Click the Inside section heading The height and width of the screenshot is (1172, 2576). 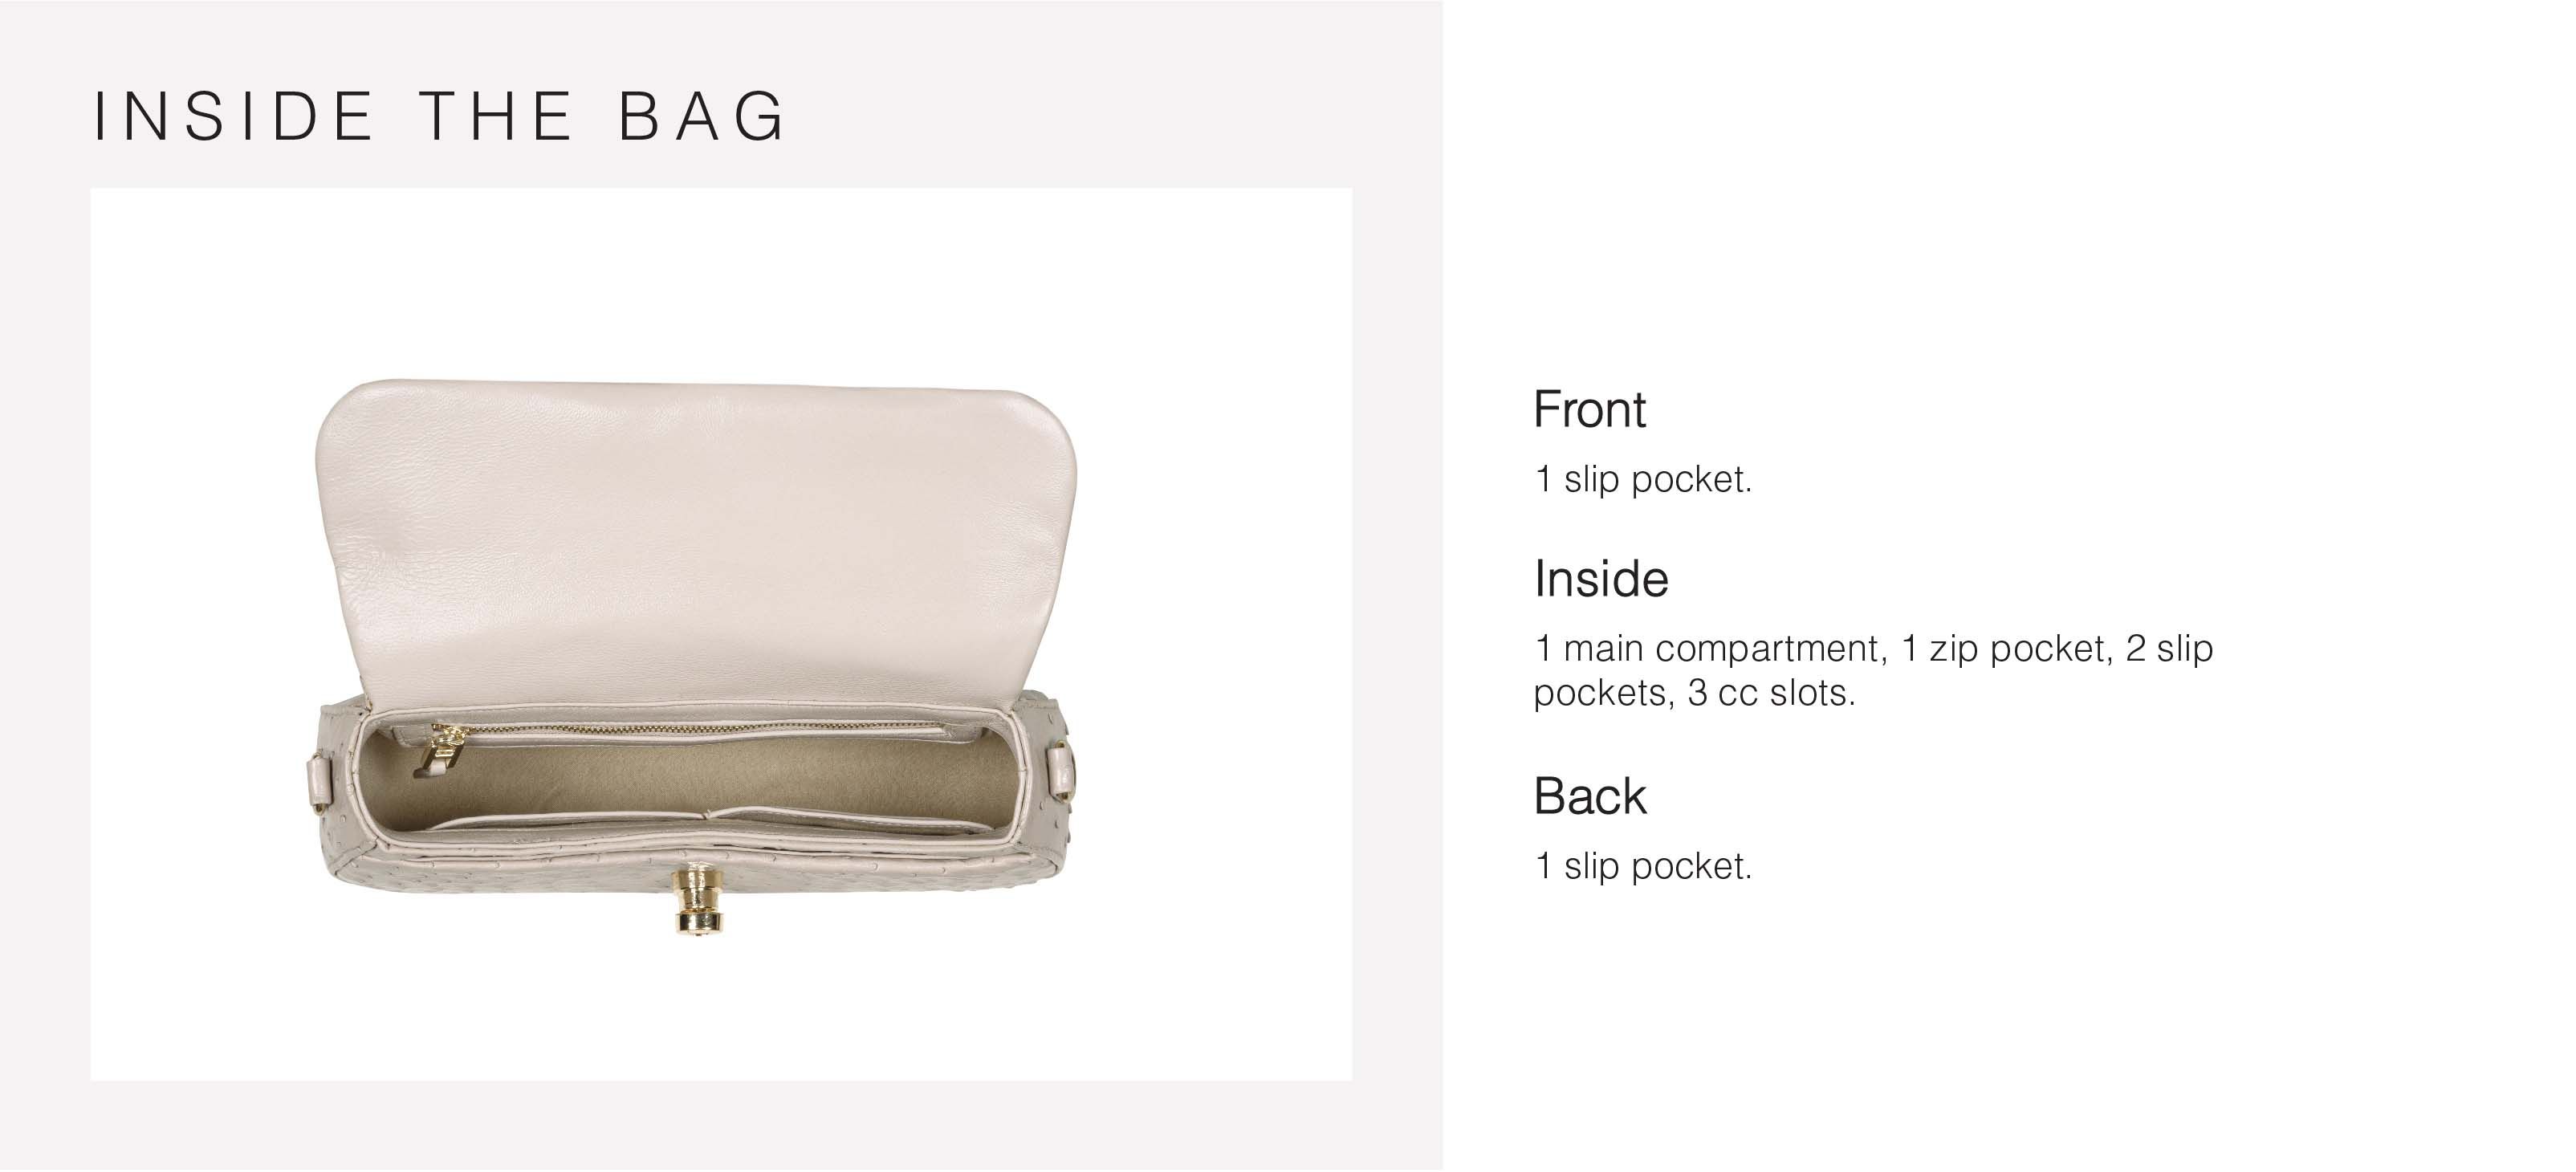pyautogui.click(x=1600, y=580)
